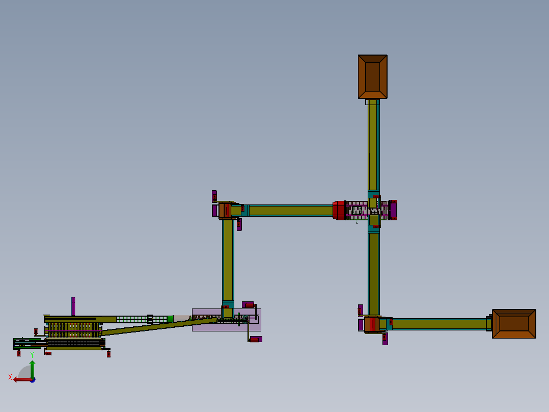Select the purple motor below the lilac platform's right side

[256, 339]
